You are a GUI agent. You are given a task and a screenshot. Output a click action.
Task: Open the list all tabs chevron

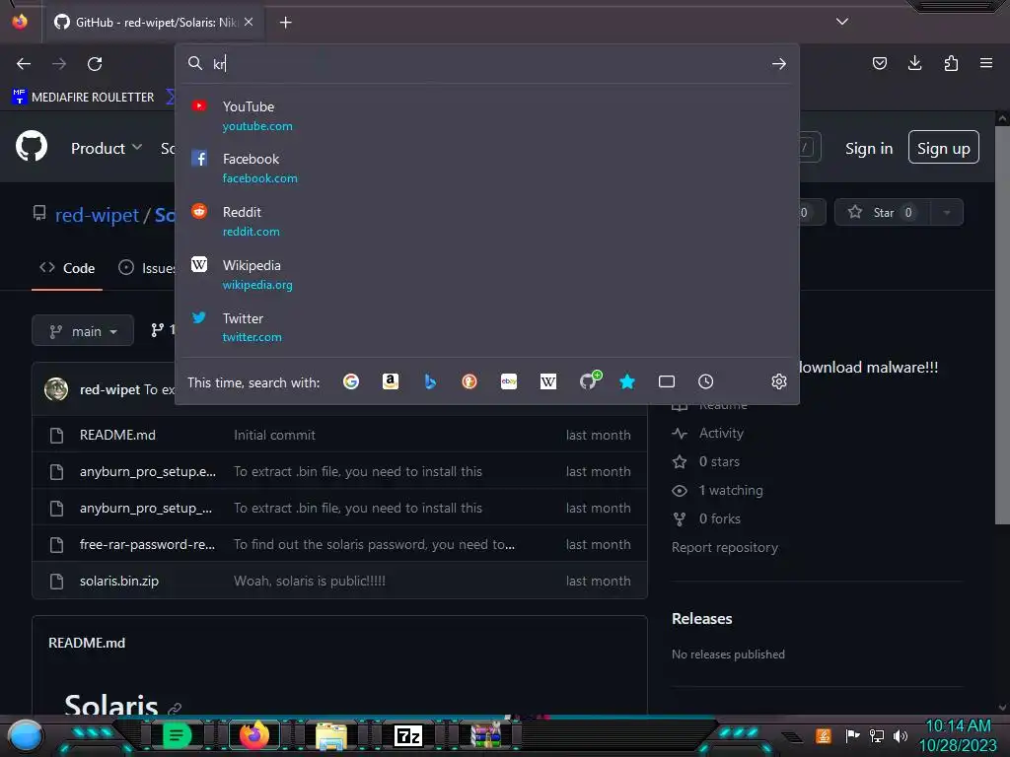click(x=842, y=22)
